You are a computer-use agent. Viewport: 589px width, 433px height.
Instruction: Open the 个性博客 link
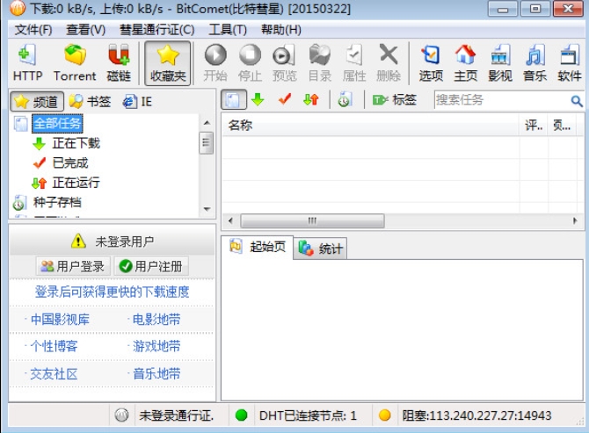(x=54, y=346)
